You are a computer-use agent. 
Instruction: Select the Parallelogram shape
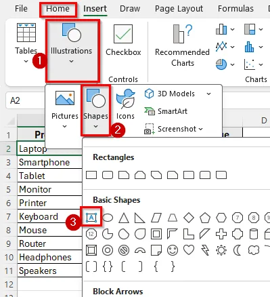[x=156, y=218]
